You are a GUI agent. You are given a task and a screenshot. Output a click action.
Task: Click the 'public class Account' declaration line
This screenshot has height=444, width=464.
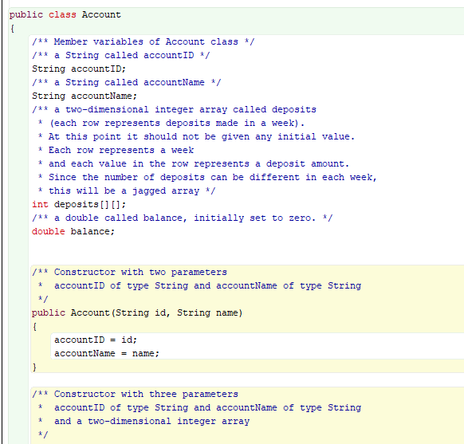click(65, 15)
